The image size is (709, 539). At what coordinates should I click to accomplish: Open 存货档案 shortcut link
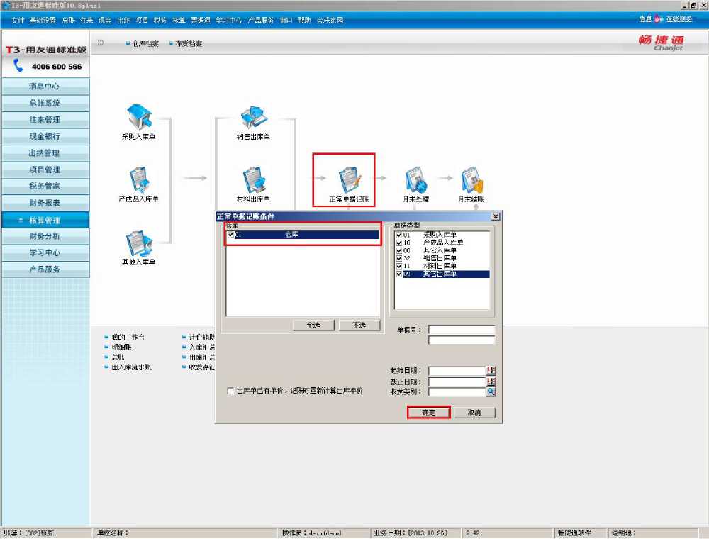189,43
